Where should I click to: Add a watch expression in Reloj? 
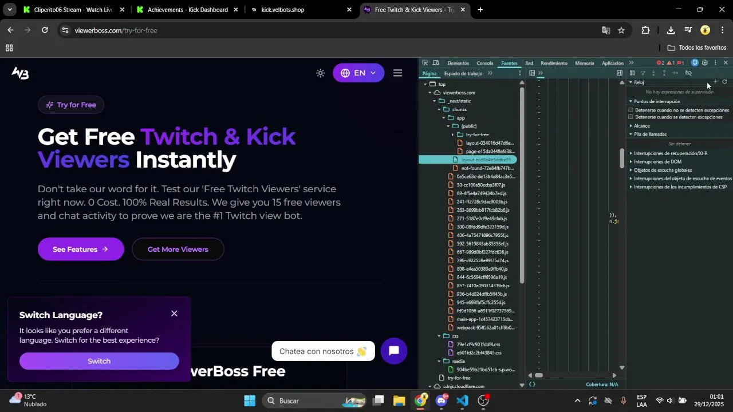pos(715,82)
